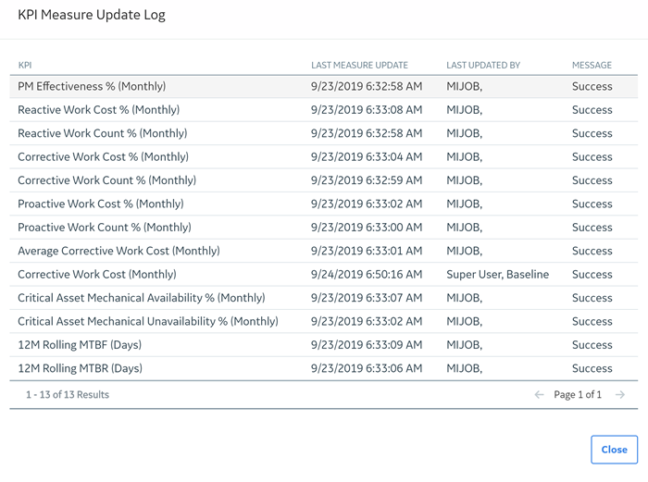Sort by the KPI column header
The width and height of the screenshot is (648, 482).
click(x=25, y=66)
